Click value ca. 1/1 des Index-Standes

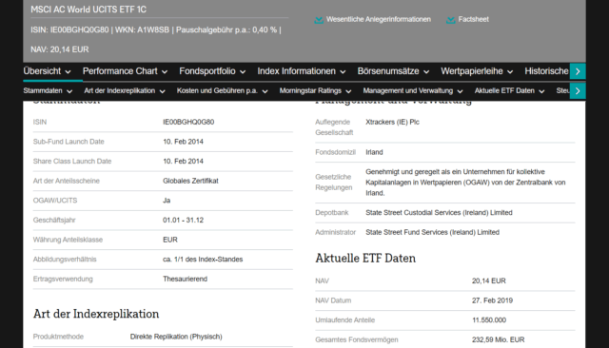pos(203,260)
